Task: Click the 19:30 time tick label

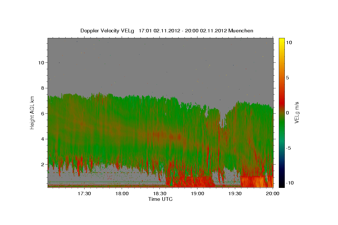Action: [x=235, y=193]
